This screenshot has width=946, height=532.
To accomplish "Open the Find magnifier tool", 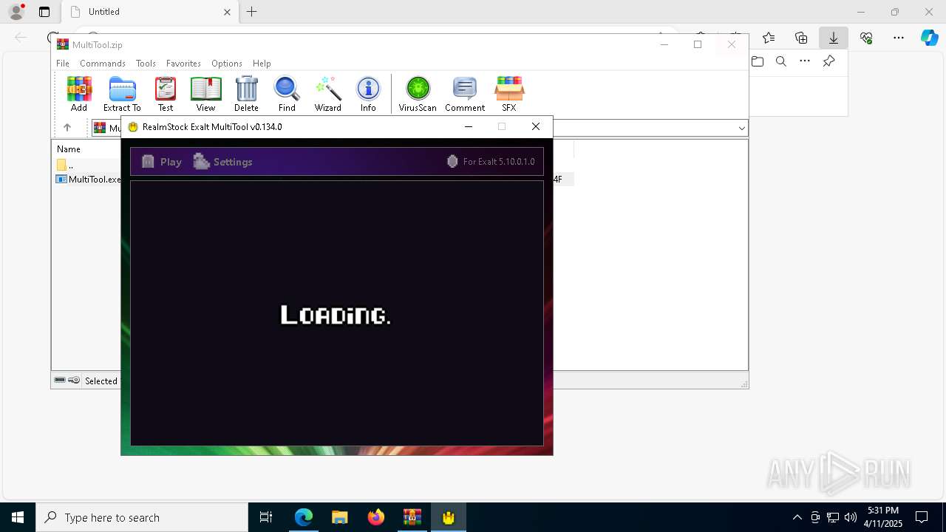I will [x=287, y=94].
